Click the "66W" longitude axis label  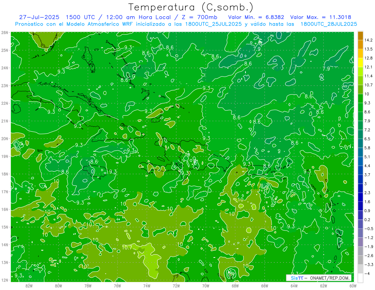[x=265, y=286]
